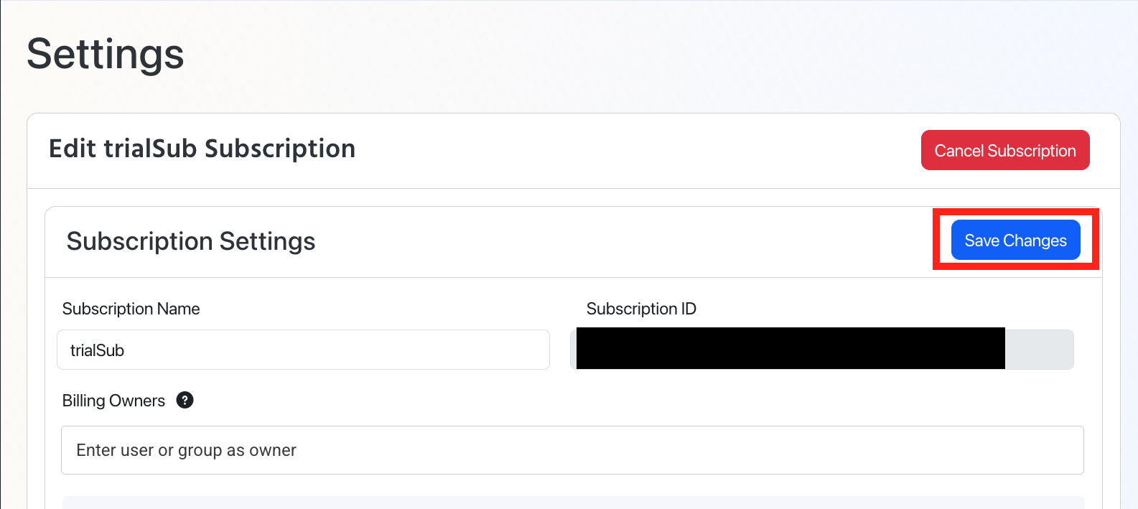Click the red Cancel Subscription button

coord(1004,150)
